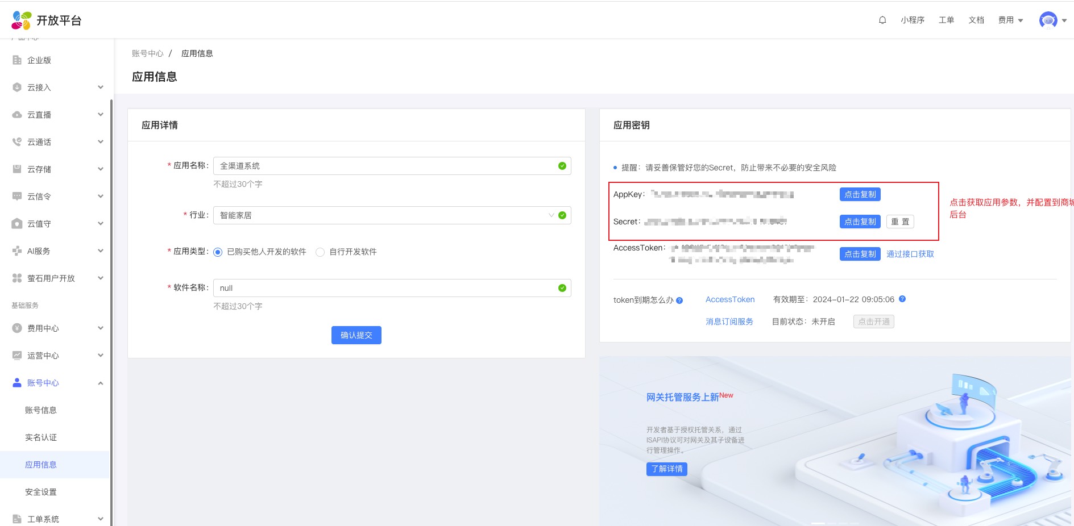1074x526 pixels.
Task: Select 自行开发软件 radio button
Action: [320, 252]
